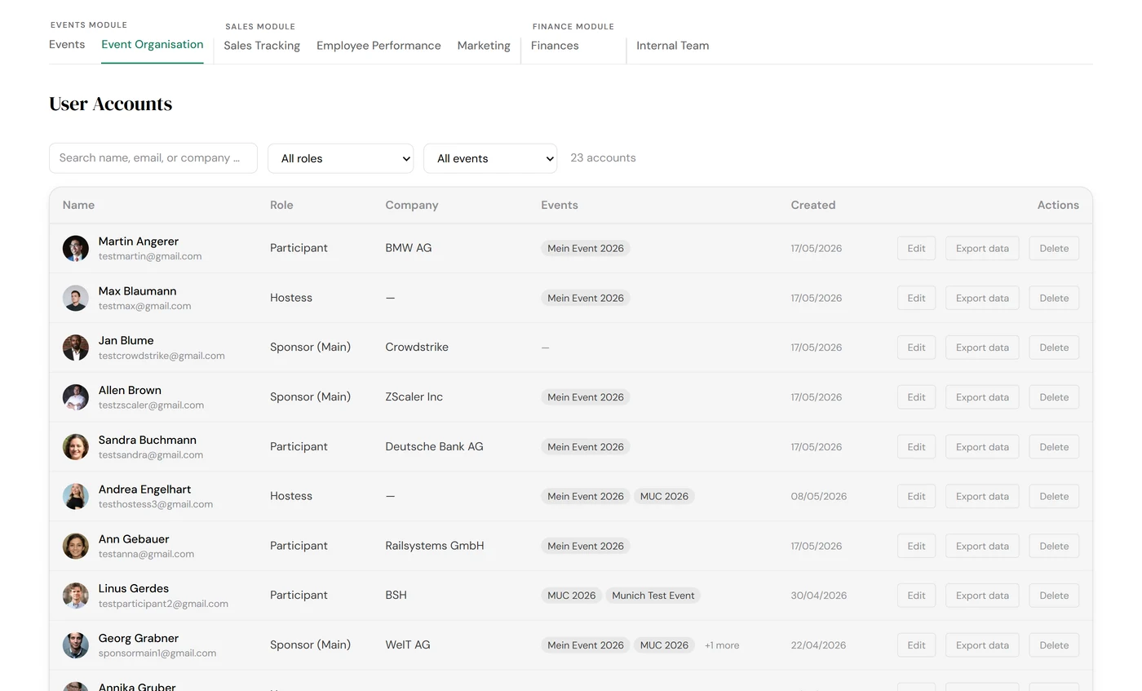Export data for Andrea Engelhart
Image resolution: width=1142 pixels, height=691 pixels.
click(982, 496)
